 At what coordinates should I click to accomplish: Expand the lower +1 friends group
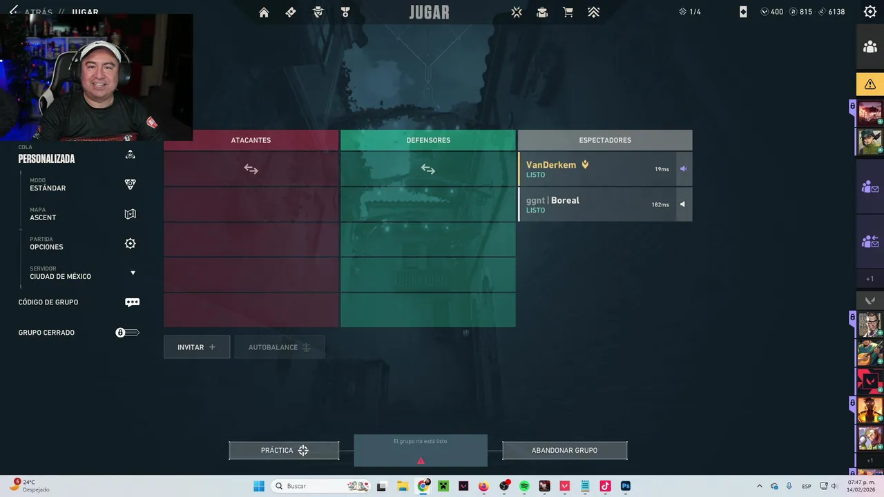click(x=870, y=460)
